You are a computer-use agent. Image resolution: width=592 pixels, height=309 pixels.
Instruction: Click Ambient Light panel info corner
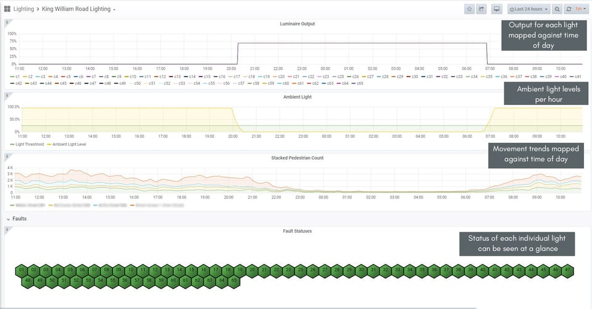pos(6,95)
